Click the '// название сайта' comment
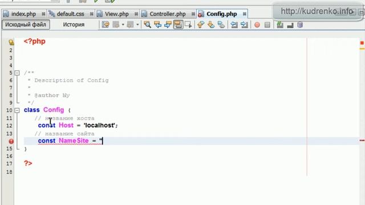Screen dimensions: 365x205 64,134
